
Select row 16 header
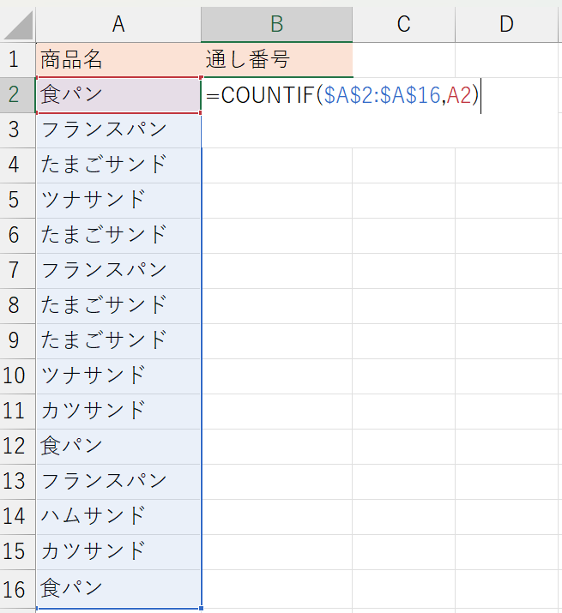(18, 589)
